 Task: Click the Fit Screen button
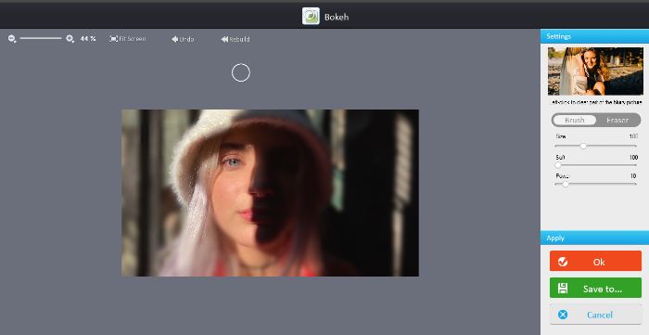point(128,39)
